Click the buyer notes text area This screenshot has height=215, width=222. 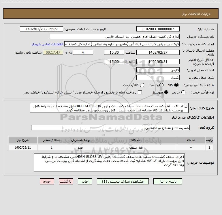pyautogui.click(x=109, y=162)
